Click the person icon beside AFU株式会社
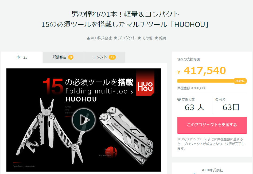 coord(88,38)
